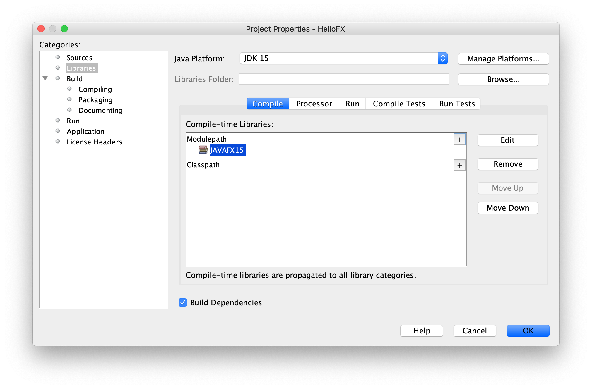Viewport: 592px width, 389px height.
Task: Select the Compiling category
Action: (x=95, y=89)
